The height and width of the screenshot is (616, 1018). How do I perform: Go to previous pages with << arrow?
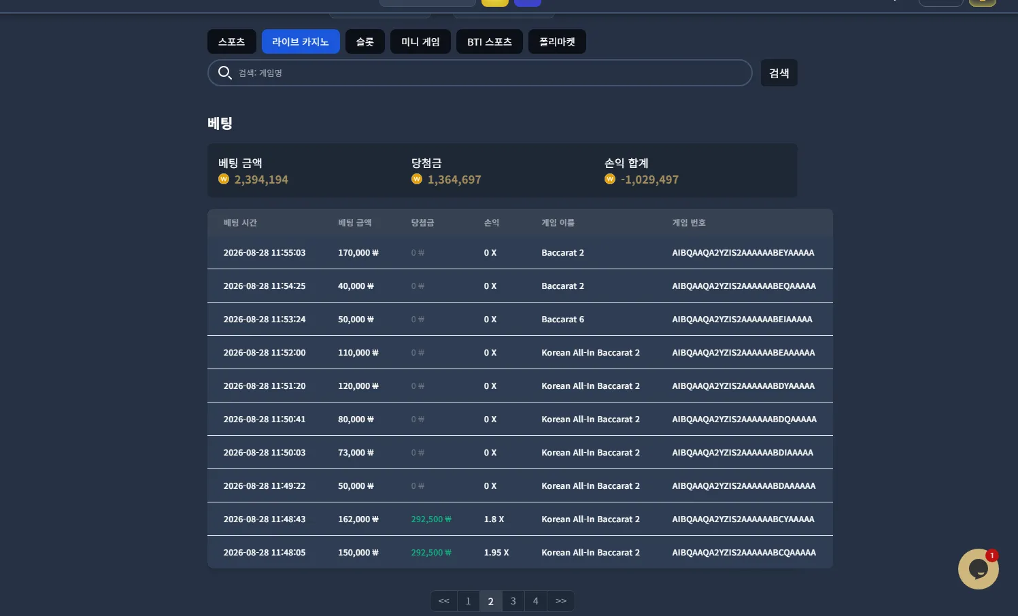[x=444, y=601]
